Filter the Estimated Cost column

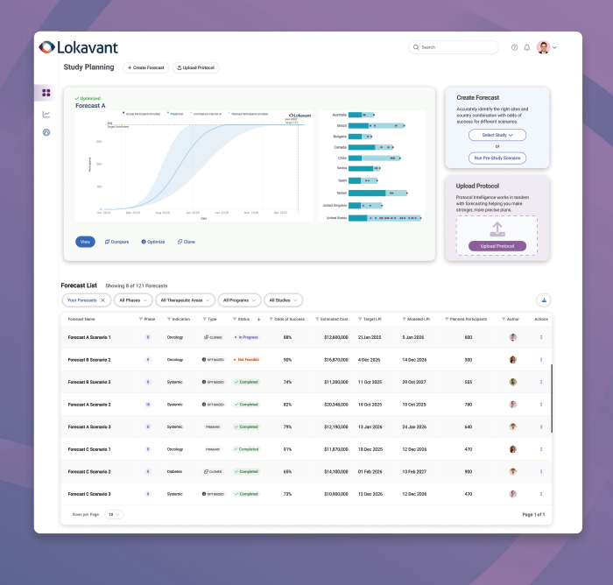click(x=317, y=319)
